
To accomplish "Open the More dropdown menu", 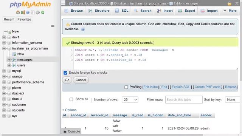I will (x=230, y=11).
